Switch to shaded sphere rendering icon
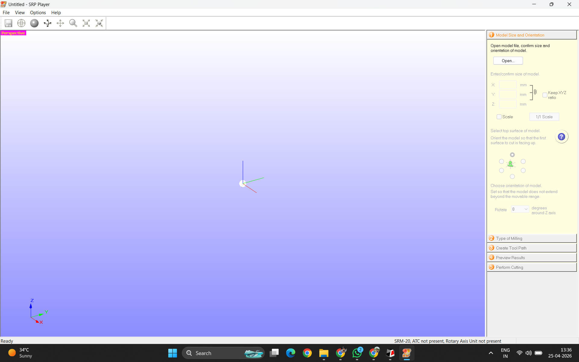The height and width of the screenshot is (362, 579). coord(34,23)
